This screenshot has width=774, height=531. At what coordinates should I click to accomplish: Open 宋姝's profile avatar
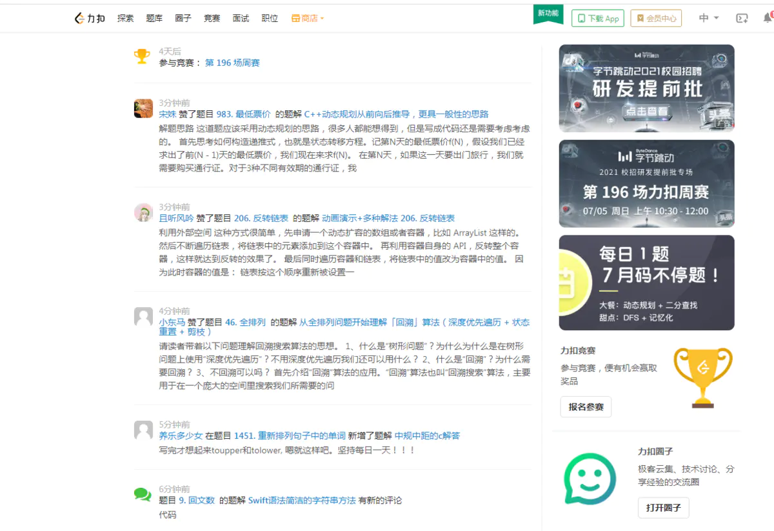pos(143,108)
